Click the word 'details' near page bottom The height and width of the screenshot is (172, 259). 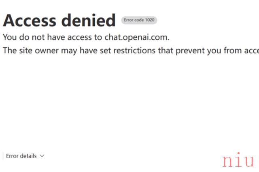click(28, 156)
